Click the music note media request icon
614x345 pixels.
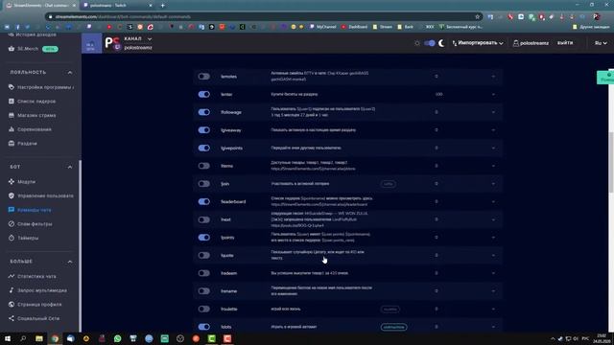[x=12, y=290]
